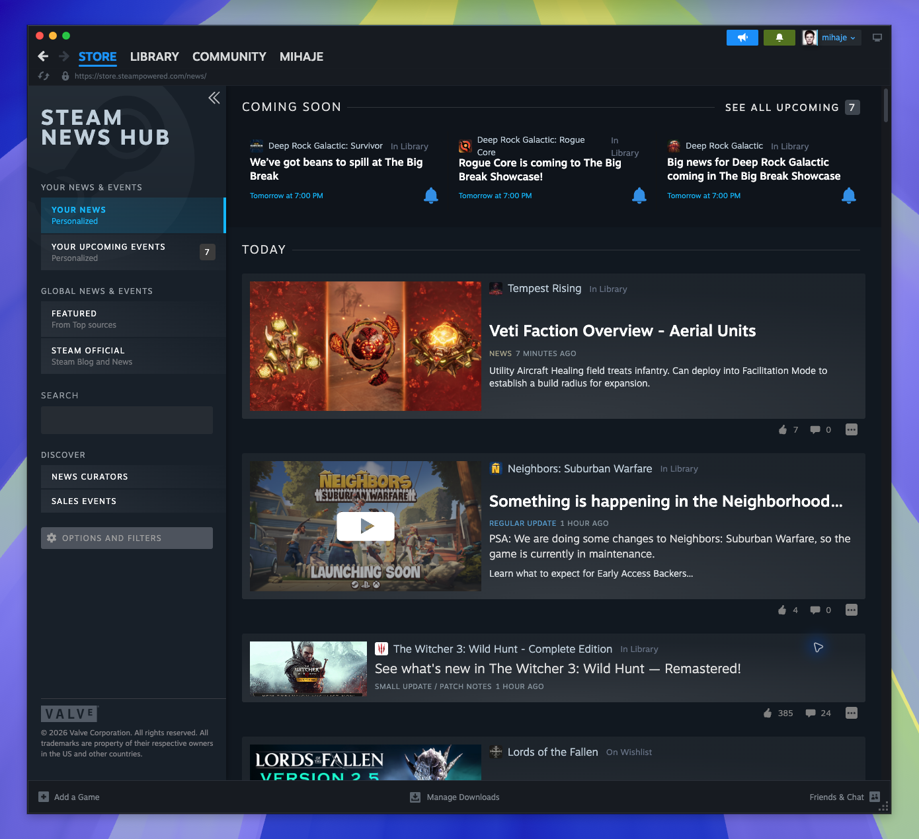Viewport: 919px width, 839px height.
Task: Click the Big Picture mode monitor icon
Action: click(x=877, y=38)
